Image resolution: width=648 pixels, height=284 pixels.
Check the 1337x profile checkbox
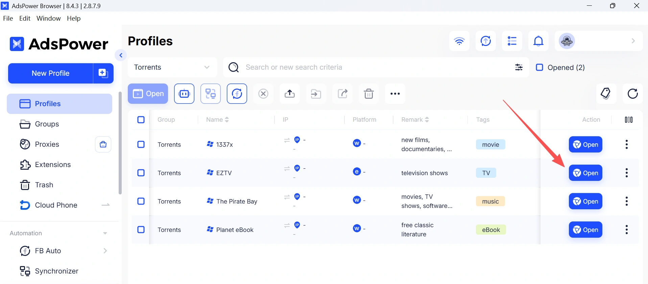coord(141,144)
